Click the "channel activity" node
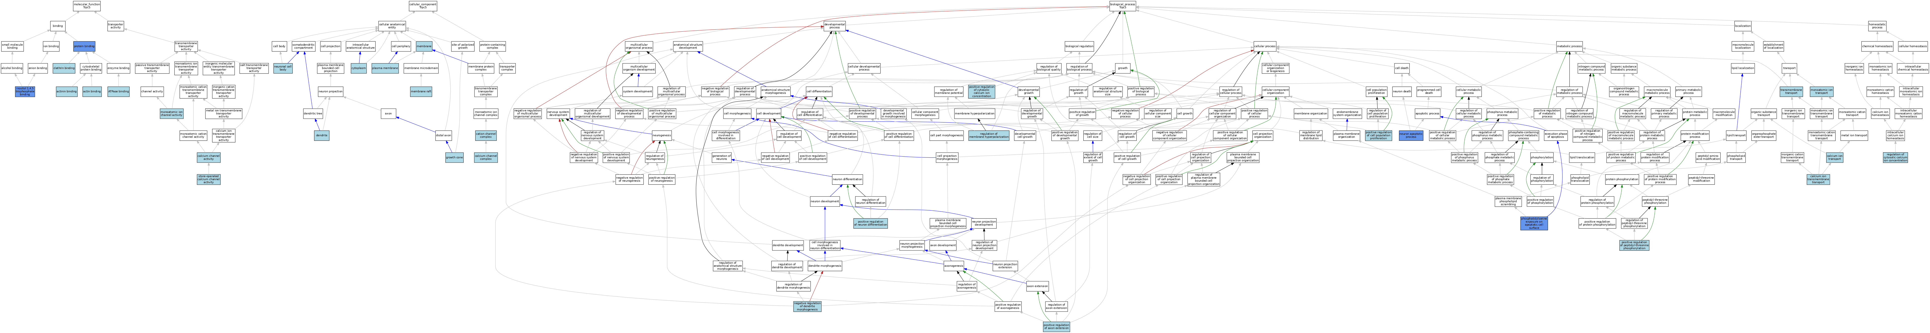 click(x=152, y=91)
